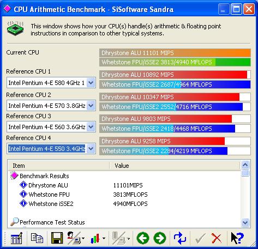Image resolution: width=258 pixels, height=249 pixels.
Task: Click the Dhrystone ALU 10347 MIPS bar
Action: (x=175, y=97)
